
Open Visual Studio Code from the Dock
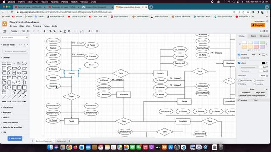(x=183, y=147)
